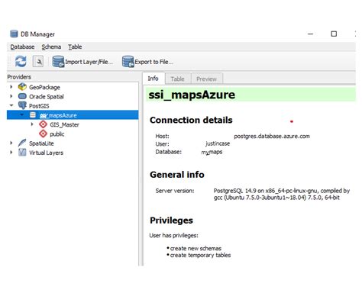362x293 pixels.
Task: Click the Oracle Spatial provider icon
Action: (x=22, y=96)
